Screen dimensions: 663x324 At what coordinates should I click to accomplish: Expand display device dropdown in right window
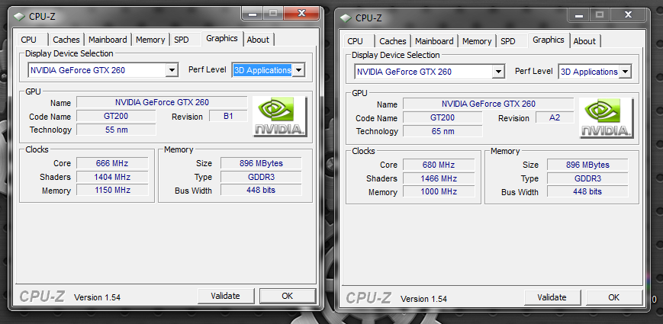click(498, 72)
